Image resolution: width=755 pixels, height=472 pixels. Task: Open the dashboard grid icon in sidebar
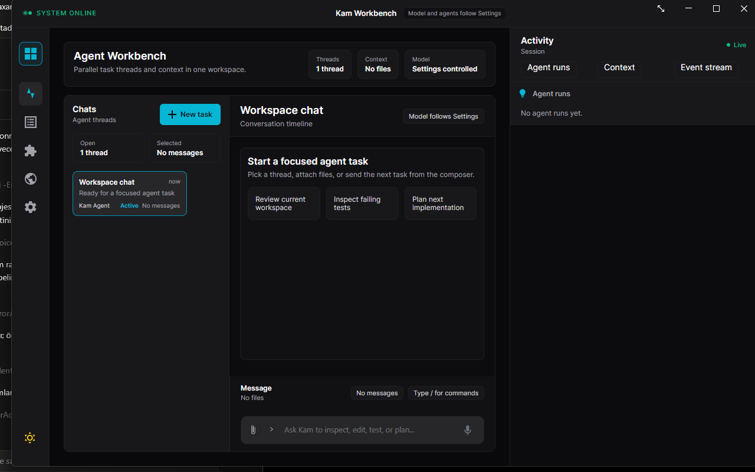(31, 54)
